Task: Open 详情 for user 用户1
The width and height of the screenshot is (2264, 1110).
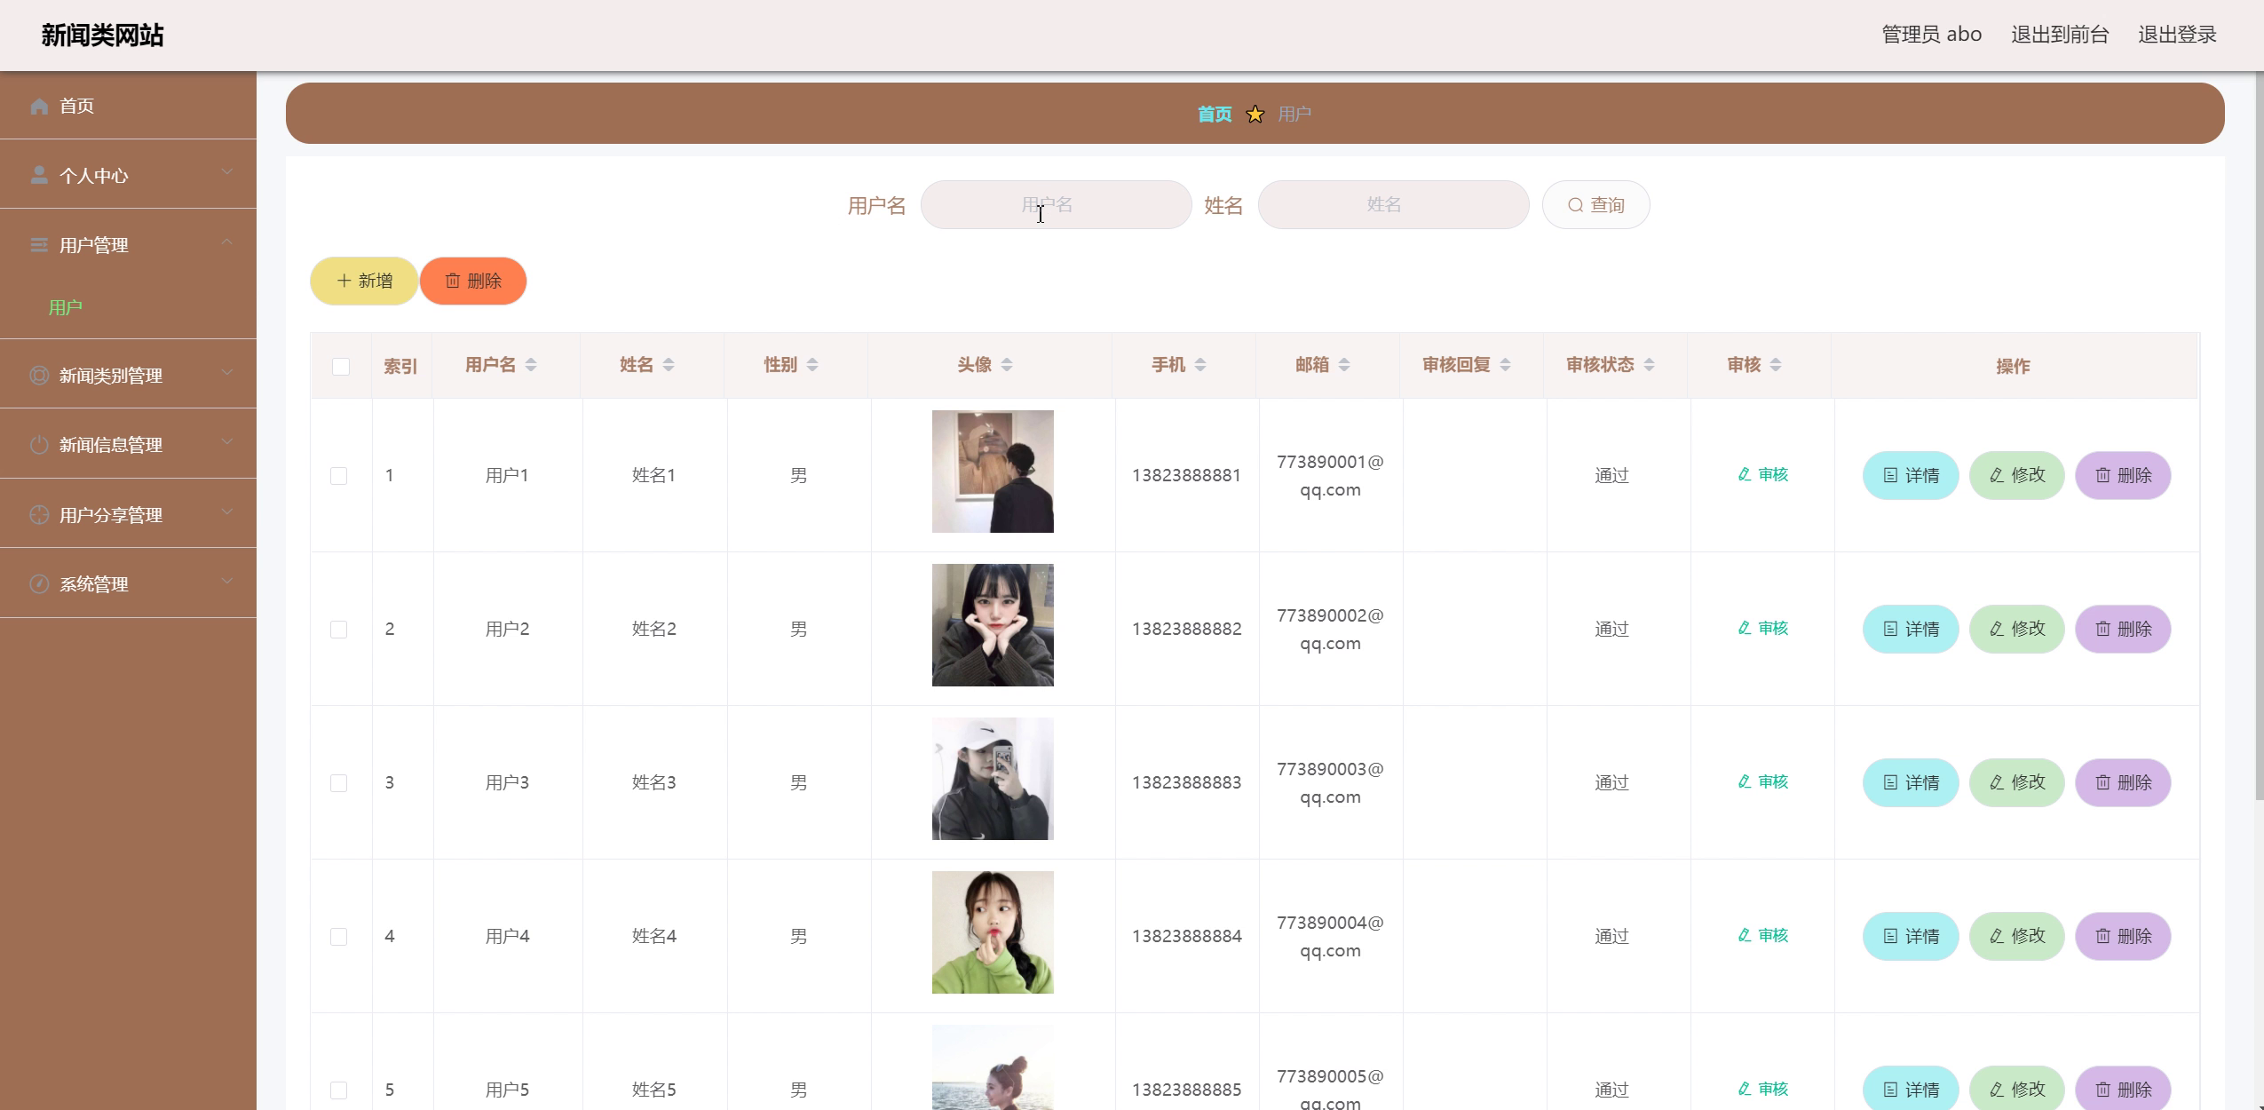Action: click(1911, 476)
